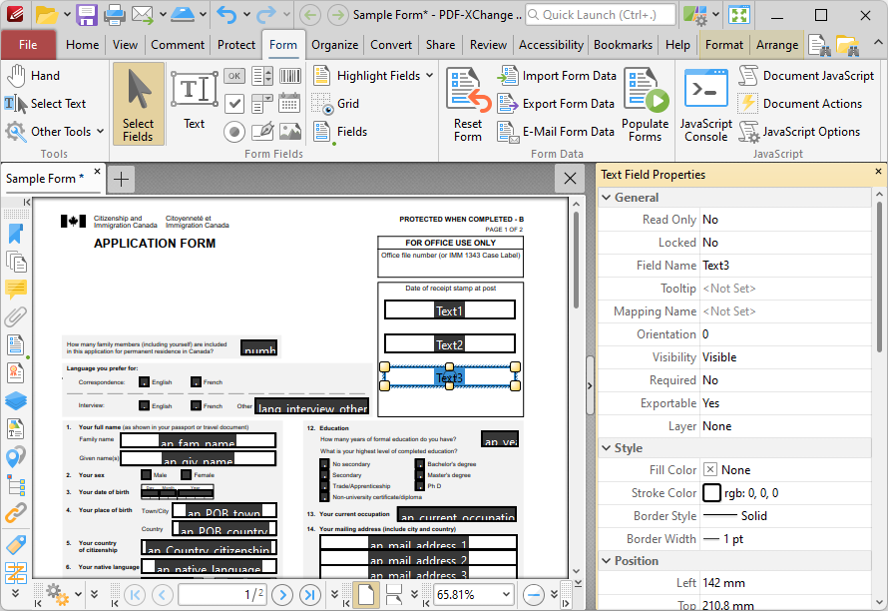The width and height of the screenshot is (888, 611).
Task: Switch to the Home tab
Action: point(82,45)
